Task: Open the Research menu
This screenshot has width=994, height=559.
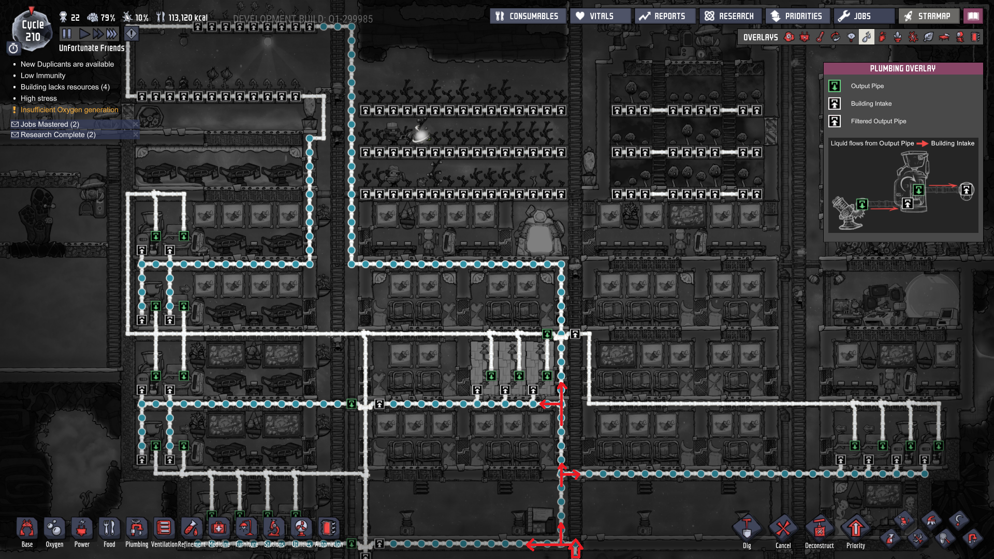Action: coord(730,16)
